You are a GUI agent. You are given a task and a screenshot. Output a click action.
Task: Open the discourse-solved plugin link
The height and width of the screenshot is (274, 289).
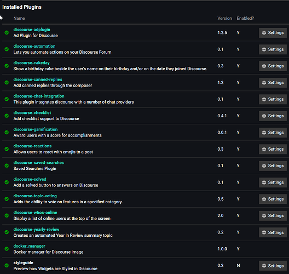click(30, 179)
